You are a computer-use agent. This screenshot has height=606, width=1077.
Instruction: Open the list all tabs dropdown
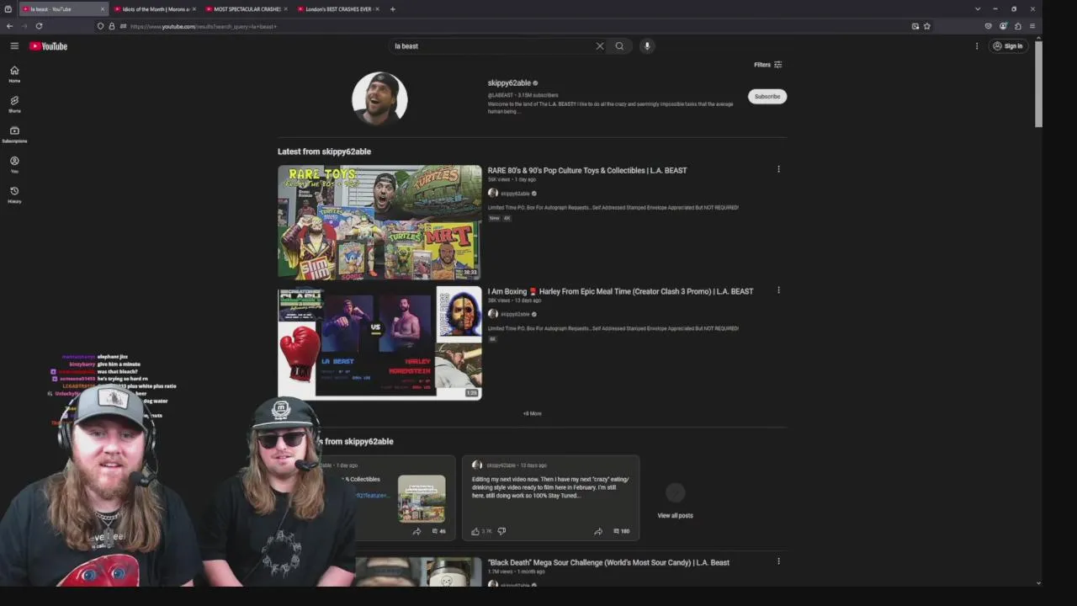pos(978,9)
